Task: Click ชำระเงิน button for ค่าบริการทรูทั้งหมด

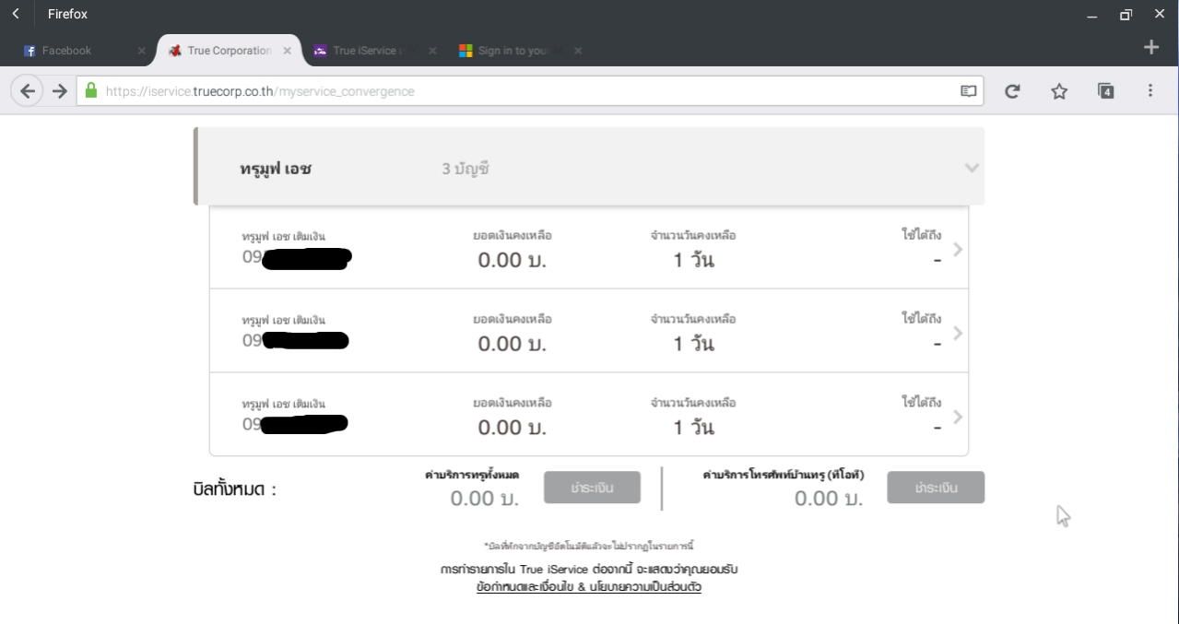Action: pyautogui.click(x=592, y=488)
